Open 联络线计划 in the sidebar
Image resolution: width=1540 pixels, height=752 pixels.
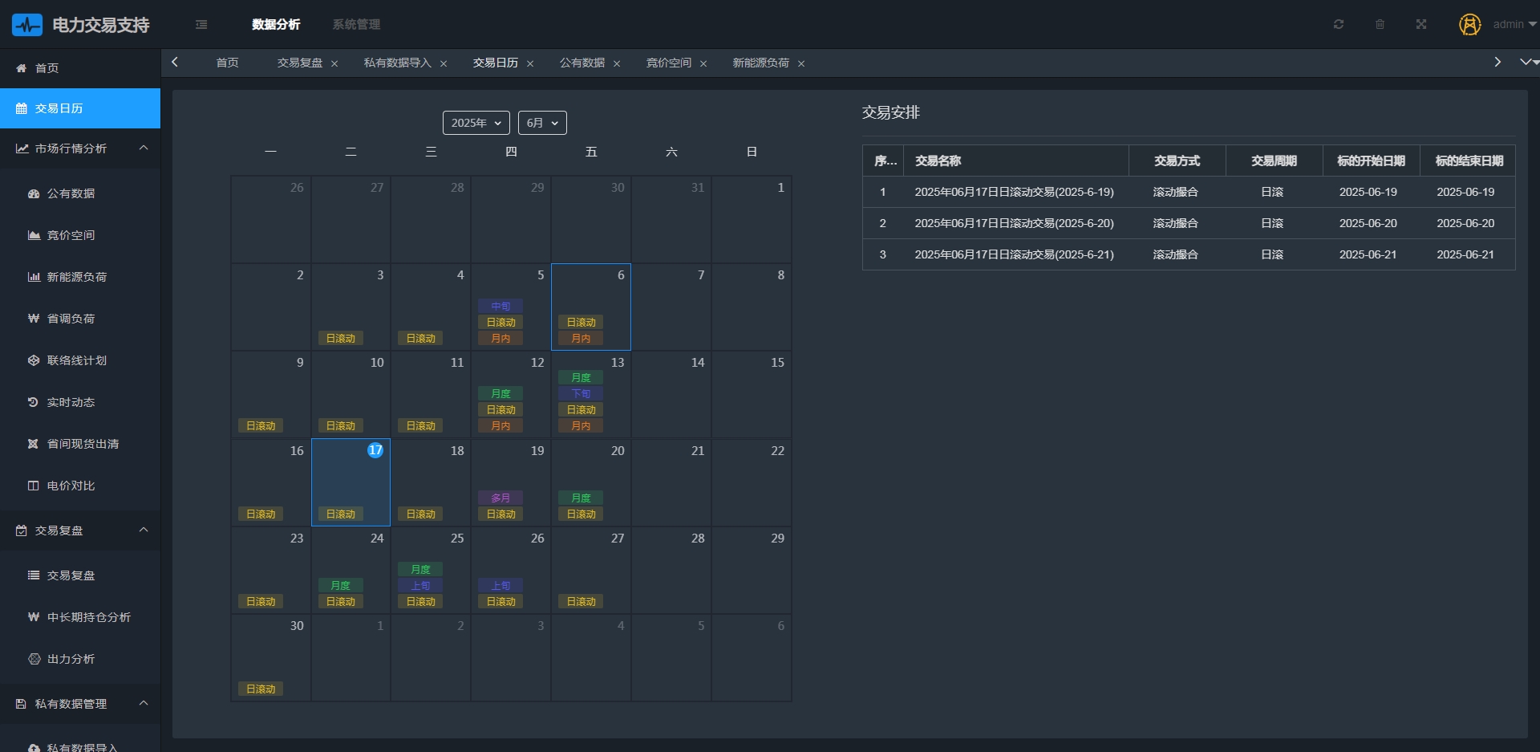coord(80,360)
